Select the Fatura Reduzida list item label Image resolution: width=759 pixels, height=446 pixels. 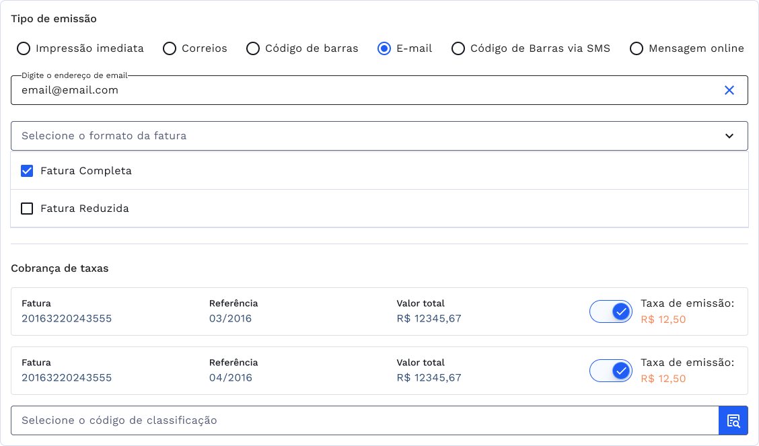[x=85, y=209]
